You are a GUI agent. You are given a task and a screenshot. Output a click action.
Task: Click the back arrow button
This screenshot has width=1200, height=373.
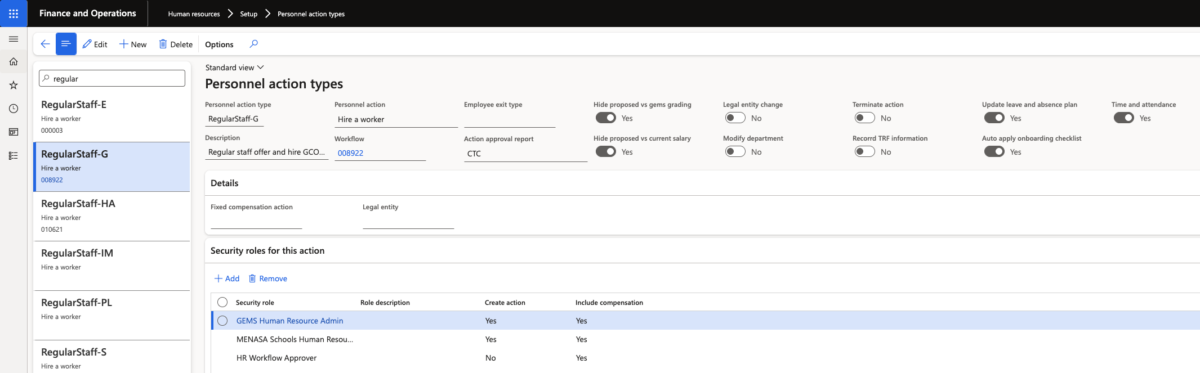tap(45, 44)
